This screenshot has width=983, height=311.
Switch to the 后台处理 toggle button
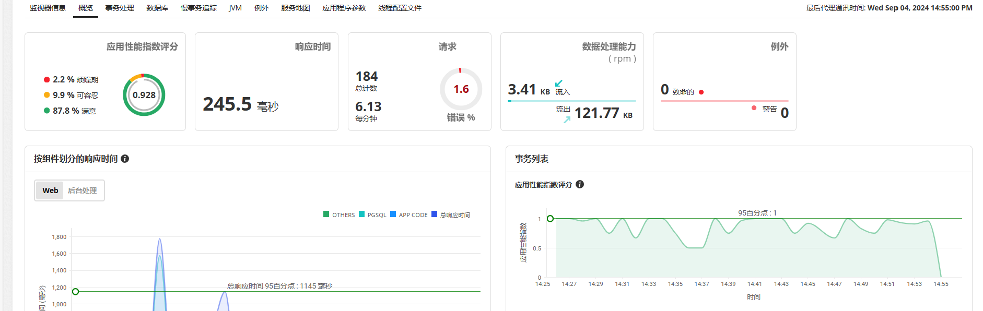point(83,190)
